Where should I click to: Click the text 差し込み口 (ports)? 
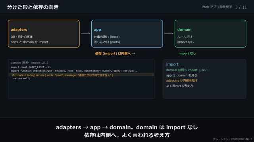107,42
